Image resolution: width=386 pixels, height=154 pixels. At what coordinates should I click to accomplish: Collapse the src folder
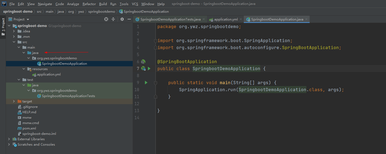14,42
